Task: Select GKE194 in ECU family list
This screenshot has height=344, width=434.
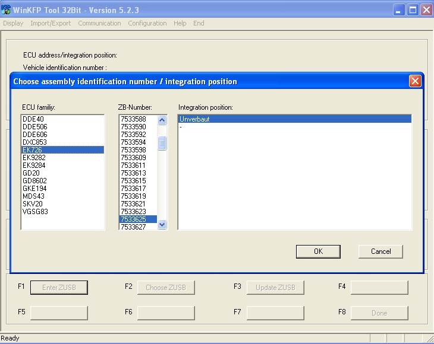Action: coord(62,189)
